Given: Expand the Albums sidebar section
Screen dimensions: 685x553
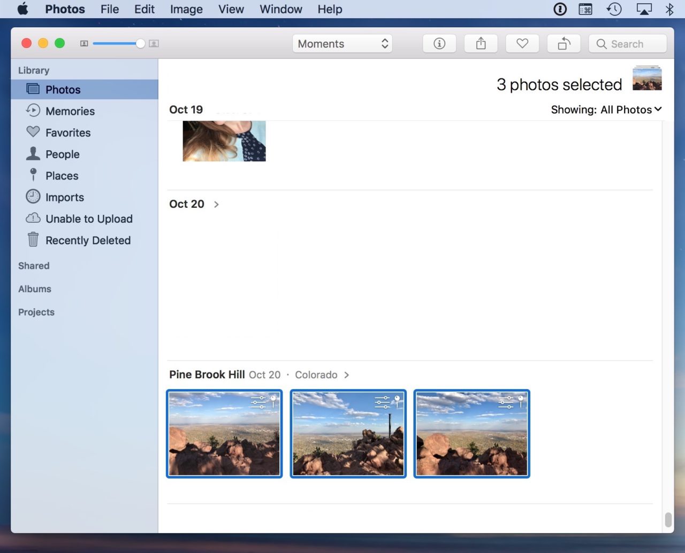Looking at the screenshot, I should pyautogui.click(x=35, y=289).
